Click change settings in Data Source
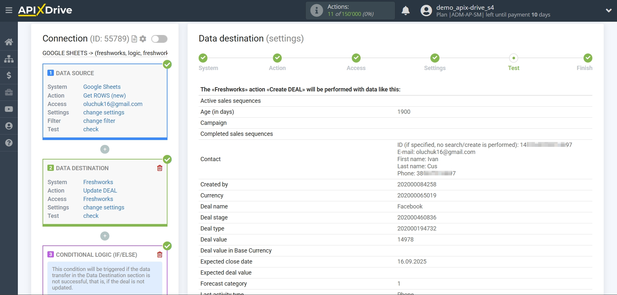617x295 pixels. (104, 112)
